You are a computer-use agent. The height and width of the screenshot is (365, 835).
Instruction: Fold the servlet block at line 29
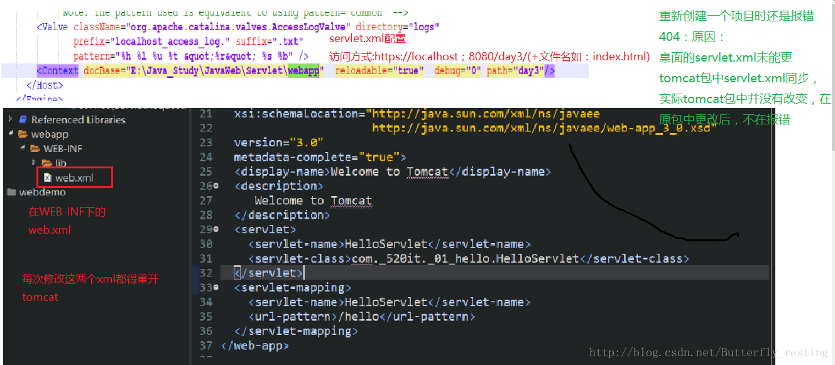click(x=216, y=229)
